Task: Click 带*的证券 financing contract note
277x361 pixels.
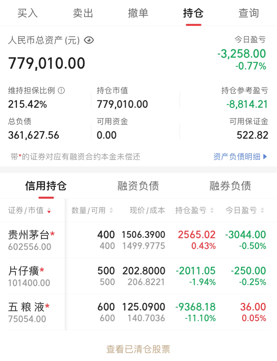Action: click(76, 157)
